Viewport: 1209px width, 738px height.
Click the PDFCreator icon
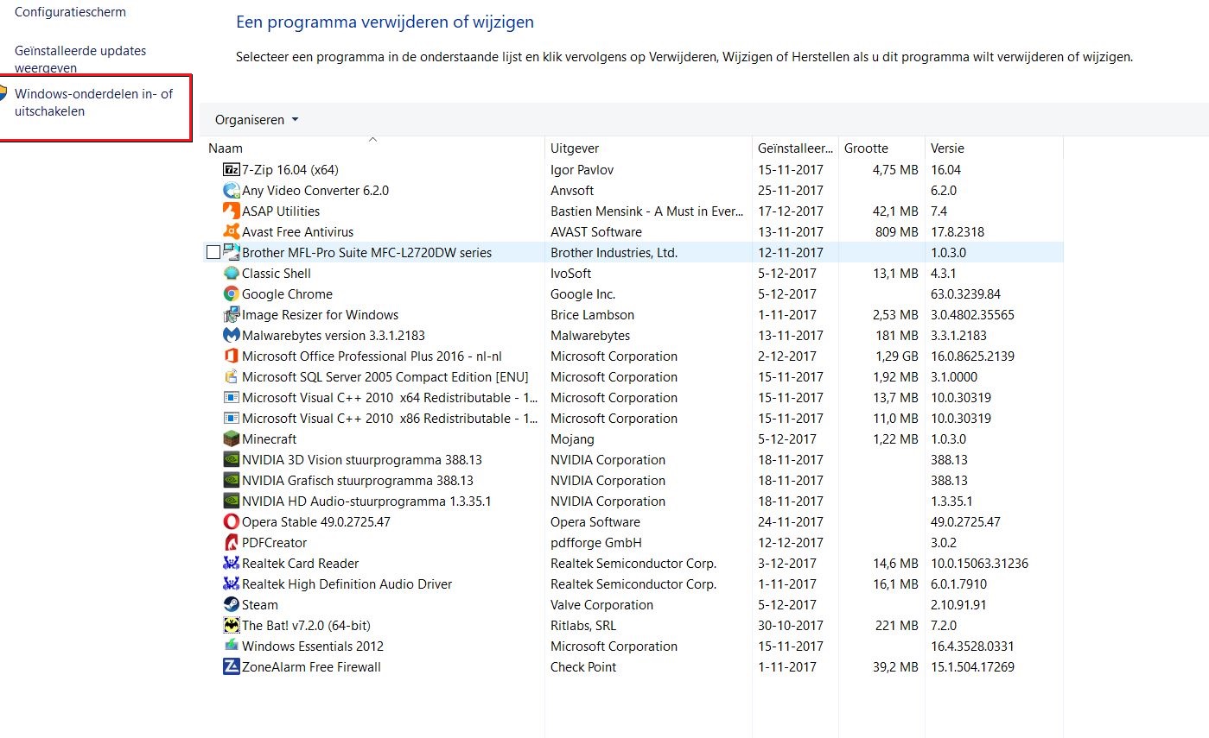(232, 543)
